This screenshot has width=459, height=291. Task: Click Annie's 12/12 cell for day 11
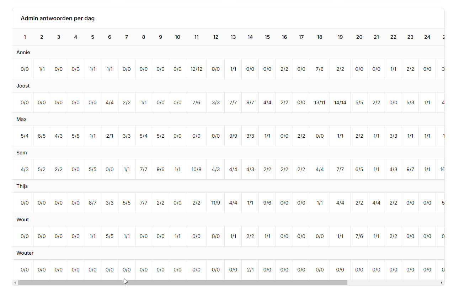pyautogui.click(x=196, y=69)
